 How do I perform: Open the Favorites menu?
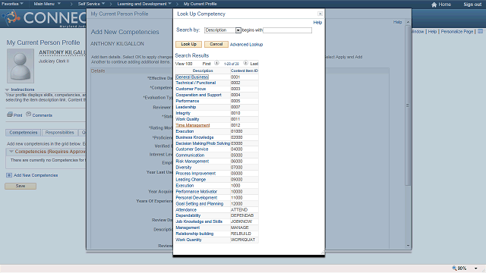pos(12,4)
